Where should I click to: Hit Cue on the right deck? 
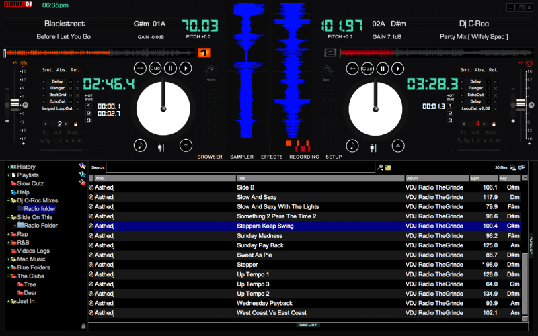[367, 69]
